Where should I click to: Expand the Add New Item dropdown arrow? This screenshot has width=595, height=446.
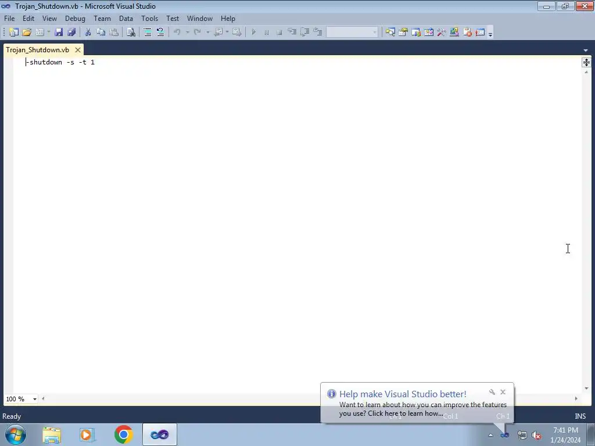pyautogui.click(x=49, y=33)
